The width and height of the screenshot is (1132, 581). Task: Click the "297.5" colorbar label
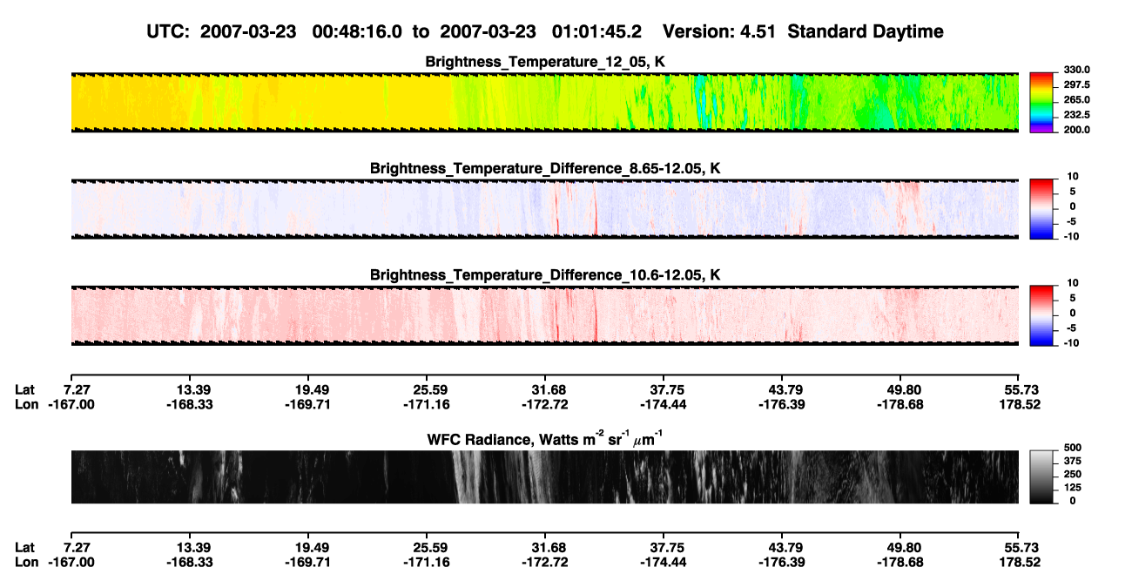coord(1078,85)
